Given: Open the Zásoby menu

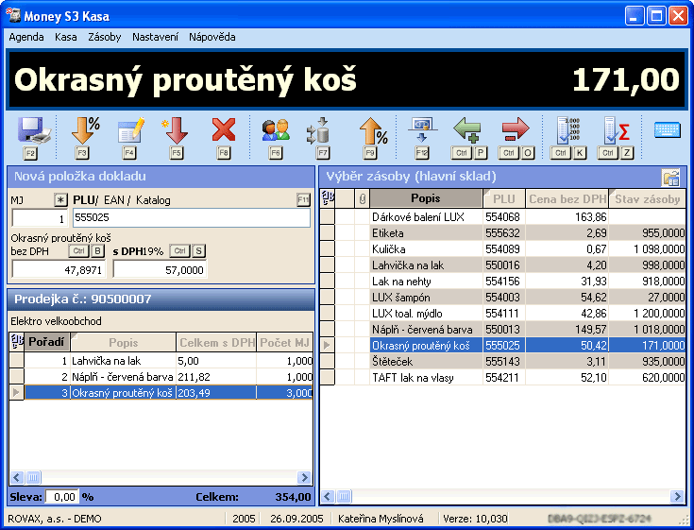Looking at the screenshot, I should tap(104, 37).
